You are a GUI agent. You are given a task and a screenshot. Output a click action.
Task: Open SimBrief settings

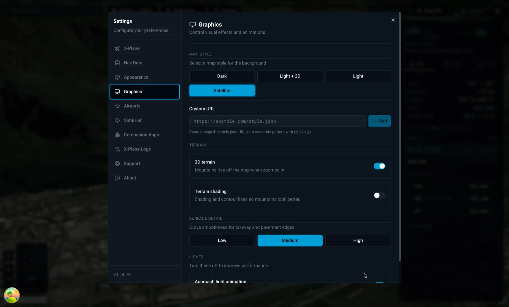click(x=144, y=120)
